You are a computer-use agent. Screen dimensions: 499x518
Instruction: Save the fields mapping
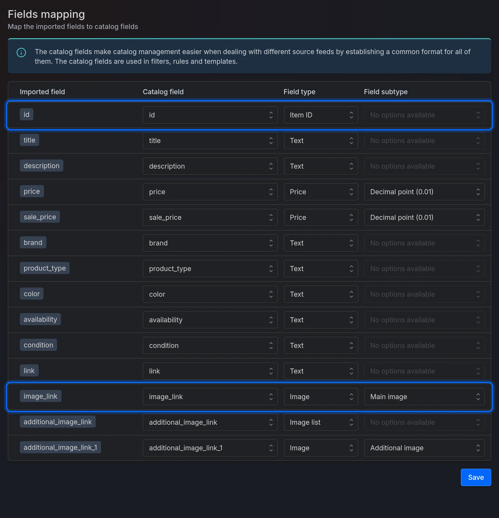[x=476, y=477]
